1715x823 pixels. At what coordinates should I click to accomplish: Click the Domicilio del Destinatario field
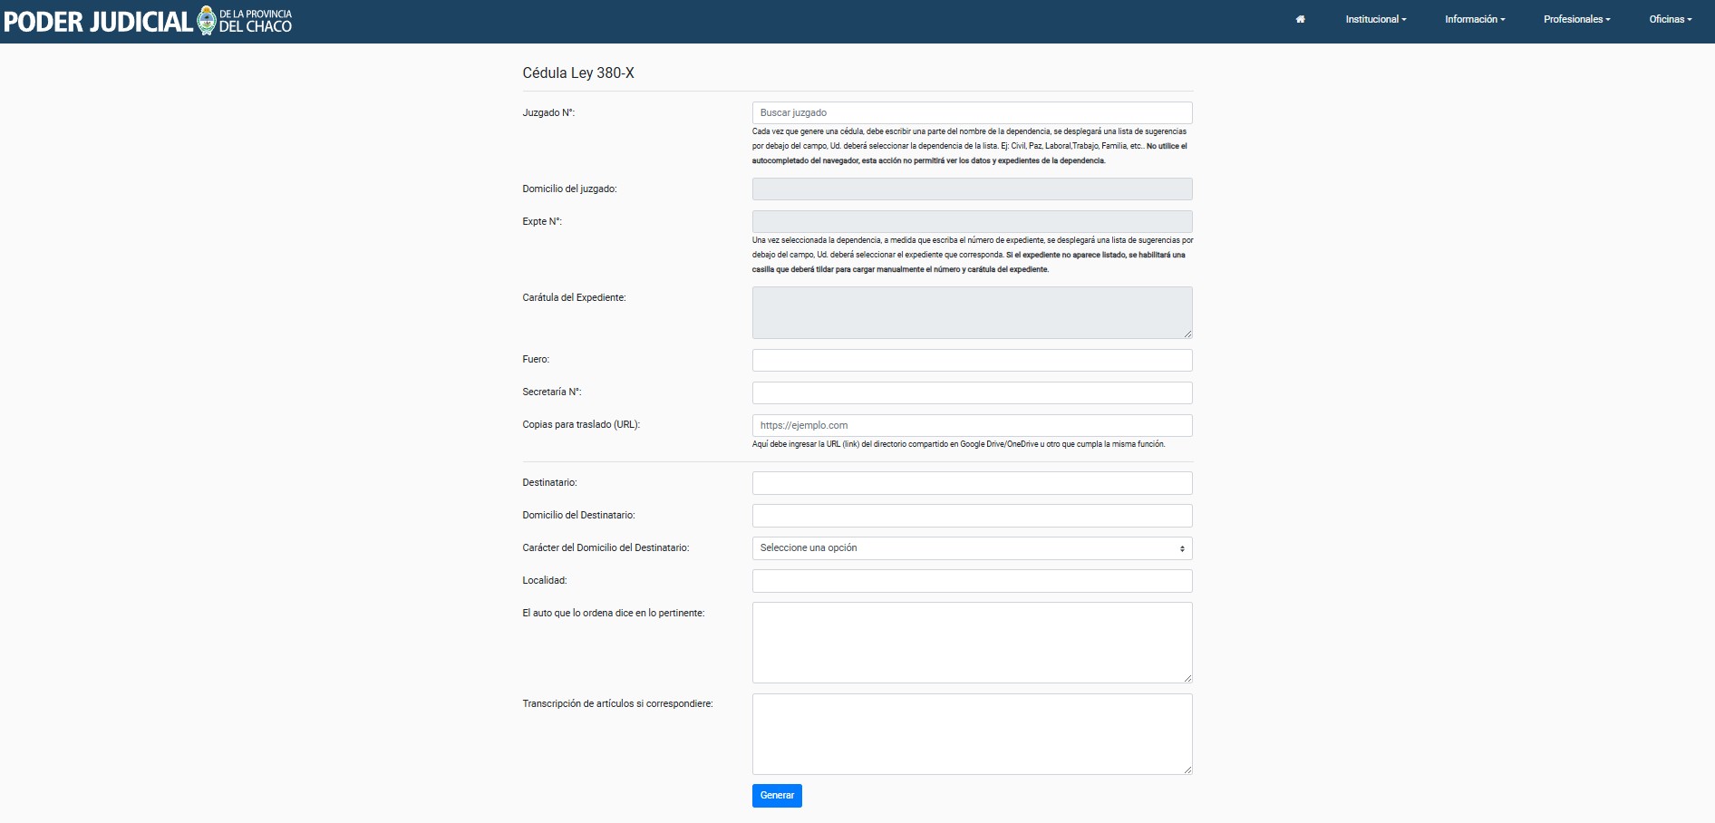pyautogui.click(x=972, y=516)
